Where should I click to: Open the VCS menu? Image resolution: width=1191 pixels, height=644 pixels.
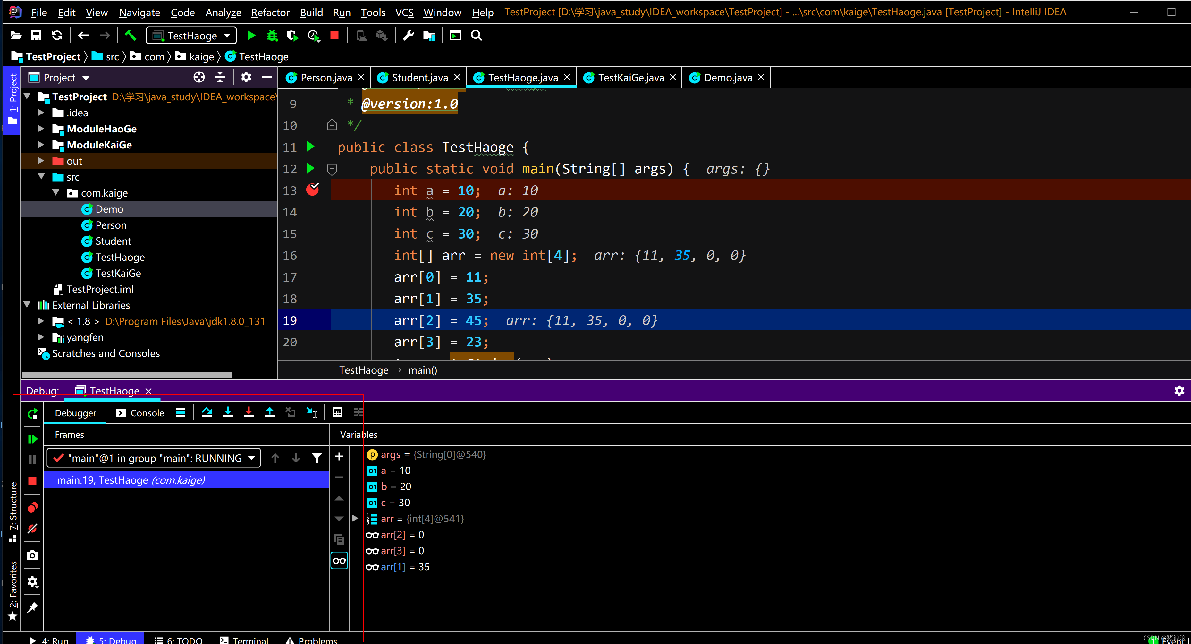point(405,13)
